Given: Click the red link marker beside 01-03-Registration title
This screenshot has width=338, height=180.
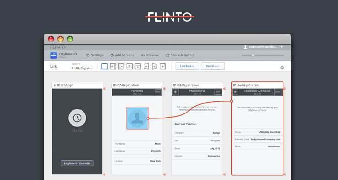Looking at the screenshot, I should click(224, 89).
